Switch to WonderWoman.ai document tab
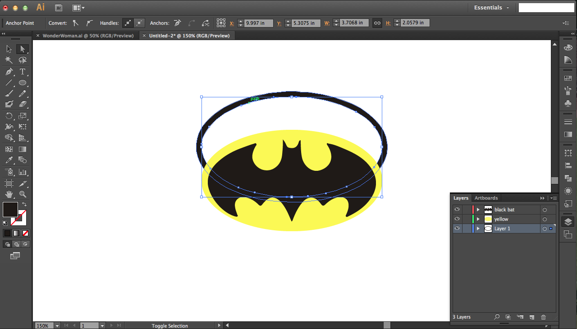This screenshot has width=577, height=329. coord(88,36)
